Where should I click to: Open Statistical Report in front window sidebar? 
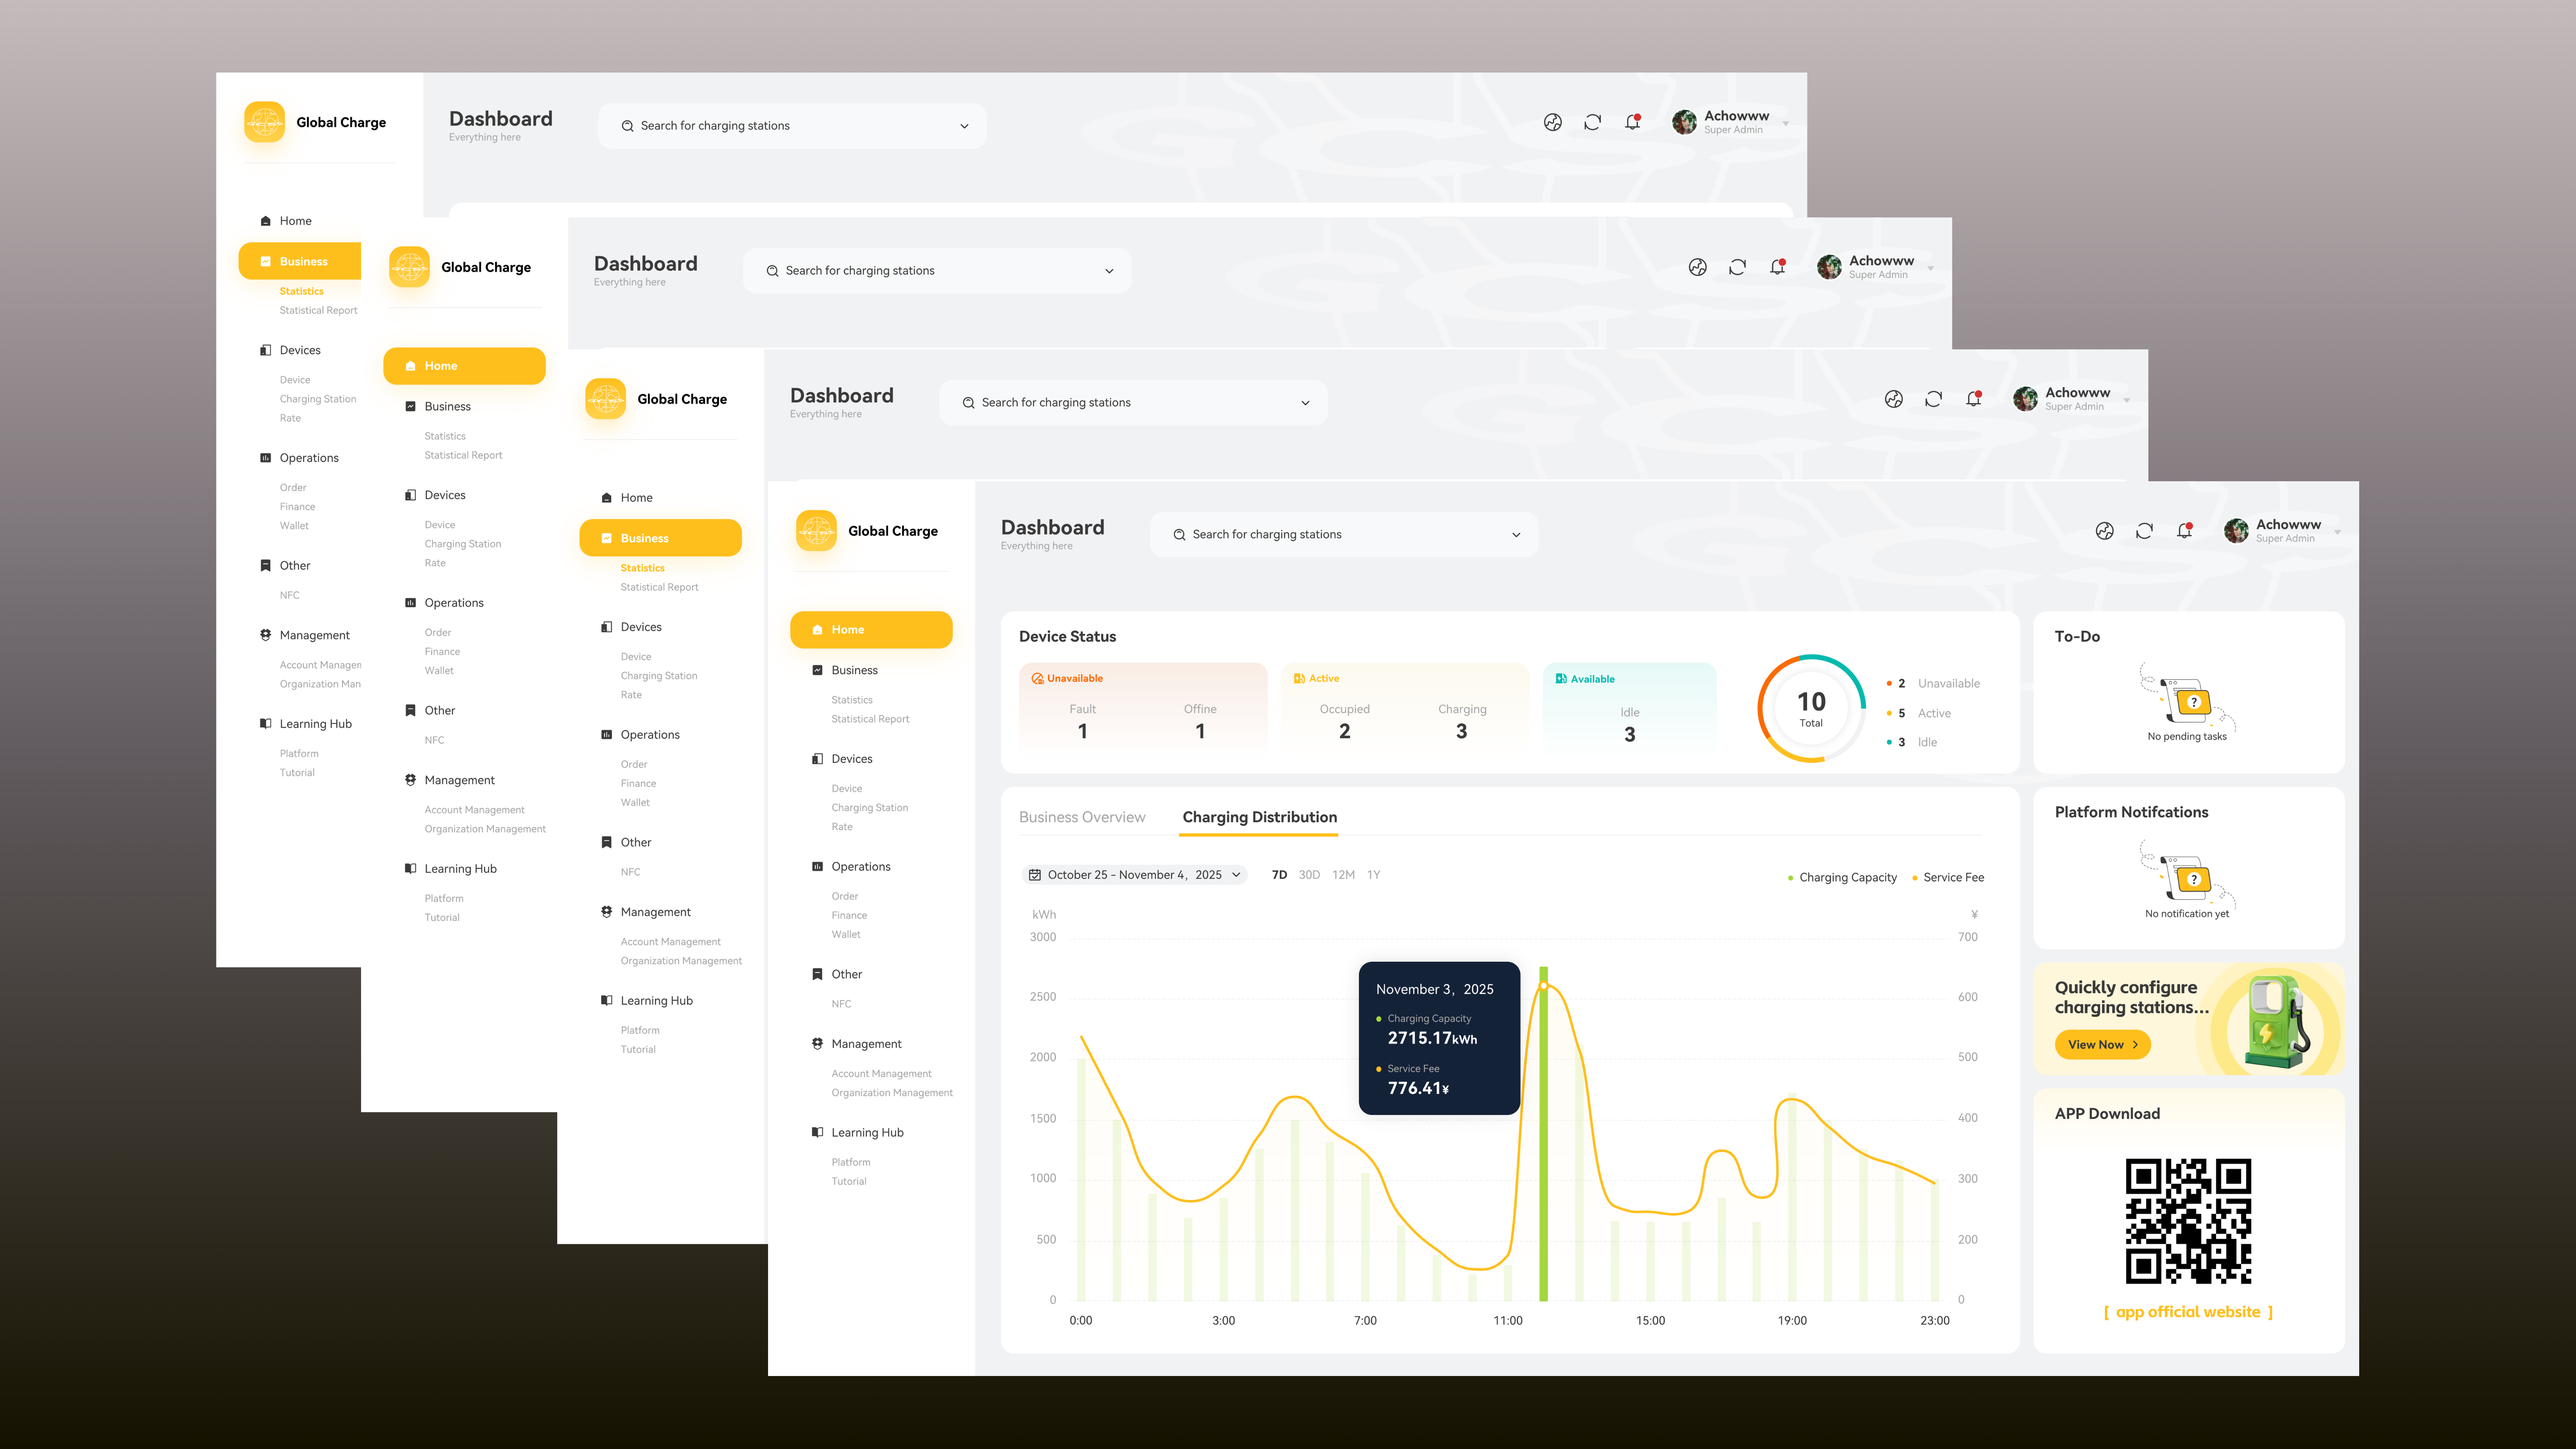(x=870, y=719)
